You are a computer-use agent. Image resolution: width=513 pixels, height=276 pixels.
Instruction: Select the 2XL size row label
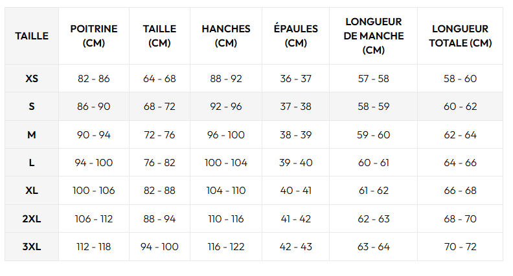(32, 219)
